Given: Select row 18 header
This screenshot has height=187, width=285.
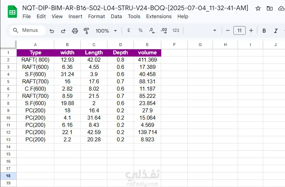Looking at the screenshot, I should (x=8, y=176).
